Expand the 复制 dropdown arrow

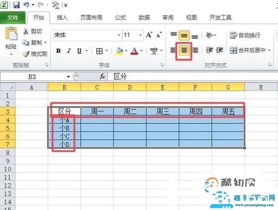tap(45, 43)
